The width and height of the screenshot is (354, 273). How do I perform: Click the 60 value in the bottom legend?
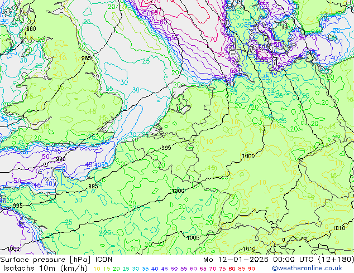point(194,269)
